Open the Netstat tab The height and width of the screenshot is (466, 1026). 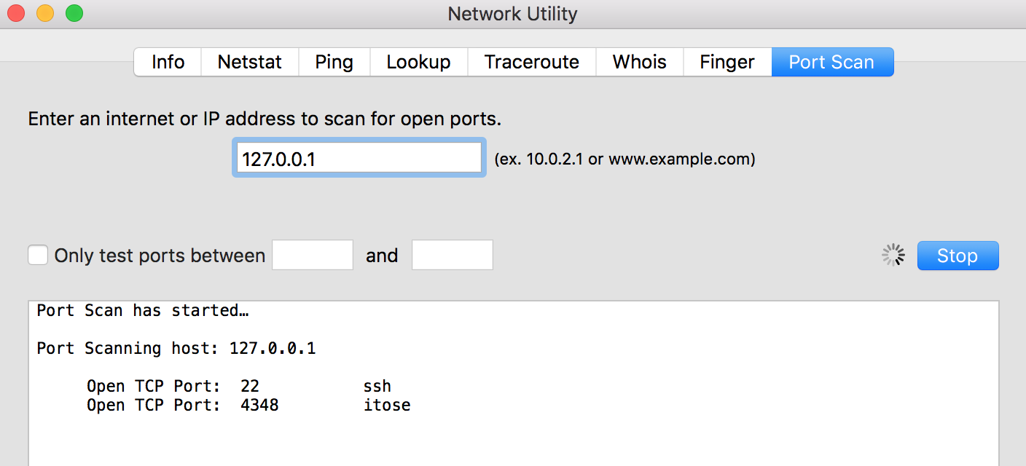[x=249, y=62]
